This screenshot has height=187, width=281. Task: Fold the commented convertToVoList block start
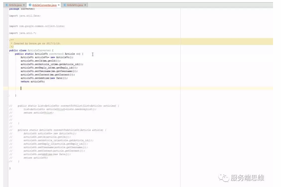point(8,106)
